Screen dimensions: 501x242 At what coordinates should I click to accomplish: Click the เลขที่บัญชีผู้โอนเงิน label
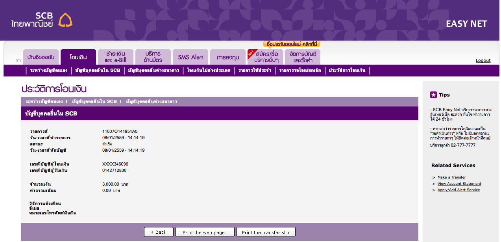pos(50,164)
